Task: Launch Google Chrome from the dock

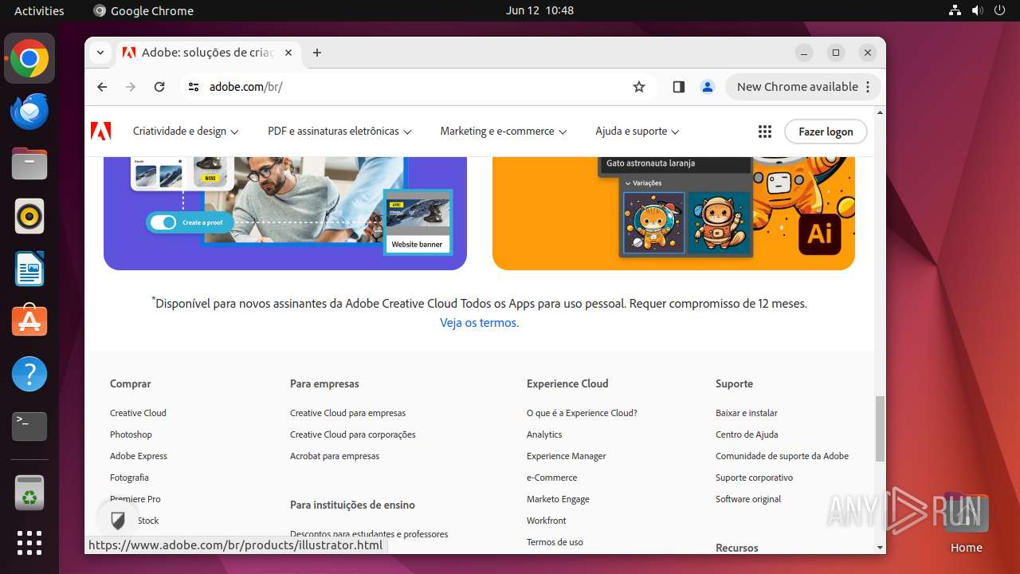Action: (x=29, y=59)
